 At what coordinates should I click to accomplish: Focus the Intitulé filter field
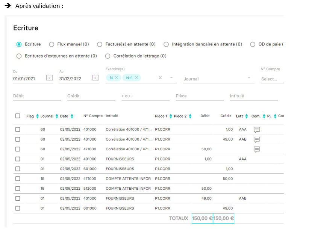click(x=254, y=96)
